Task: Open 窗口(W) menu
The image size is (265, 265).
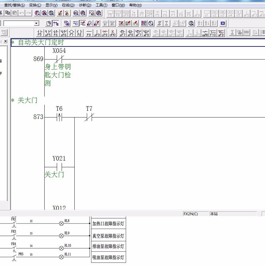Action: click(118, 5)
